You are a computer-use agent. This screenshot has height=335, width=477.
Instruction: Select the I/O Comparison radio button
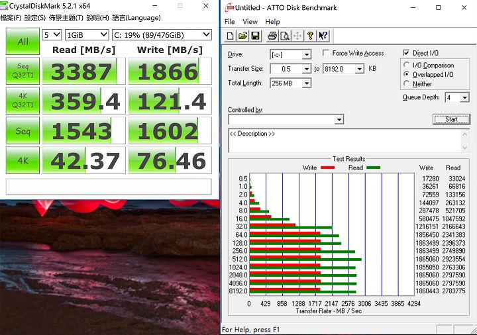coord(407,65)
